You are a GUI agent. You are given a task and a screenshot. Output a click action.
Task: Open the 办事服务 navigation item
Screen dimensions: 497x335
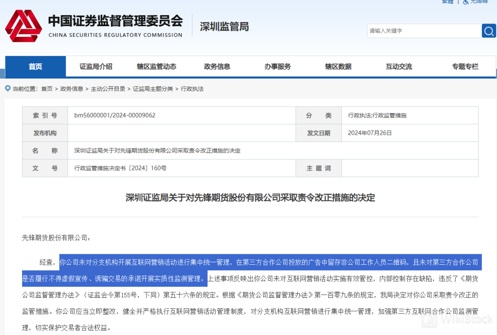pos(277,67)
